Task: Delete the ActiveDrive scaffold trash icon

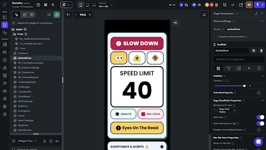Action: pos(261,50)
